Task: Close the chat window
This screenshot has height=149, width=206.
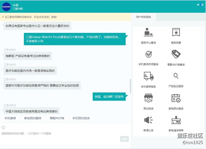Action: pyautogui.click(x=203, y=5)
